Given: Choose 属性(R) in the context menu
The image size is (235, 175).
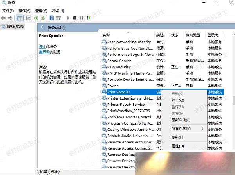Looking at the screenshot, I should point(177,146).
